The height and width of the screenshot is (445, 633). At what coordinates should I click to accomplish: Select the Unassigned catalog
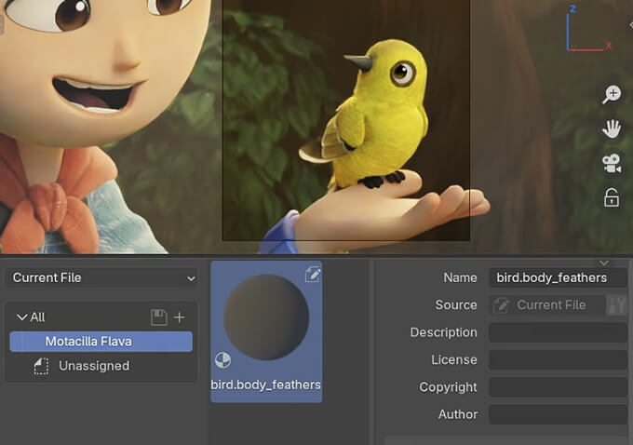pyautogui.click(x=94, y=366)
